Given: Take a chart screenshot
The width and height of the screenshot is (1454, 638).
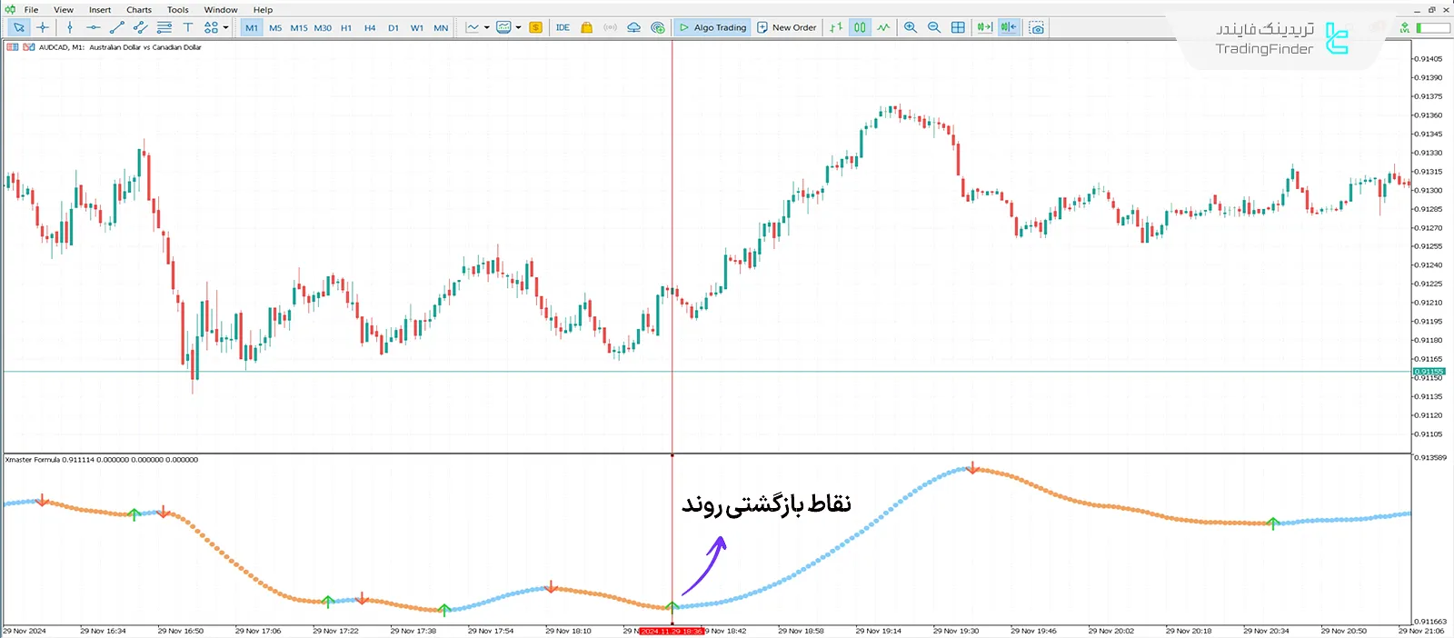Looking at the screenshot, I should (x=1037, y=27).
